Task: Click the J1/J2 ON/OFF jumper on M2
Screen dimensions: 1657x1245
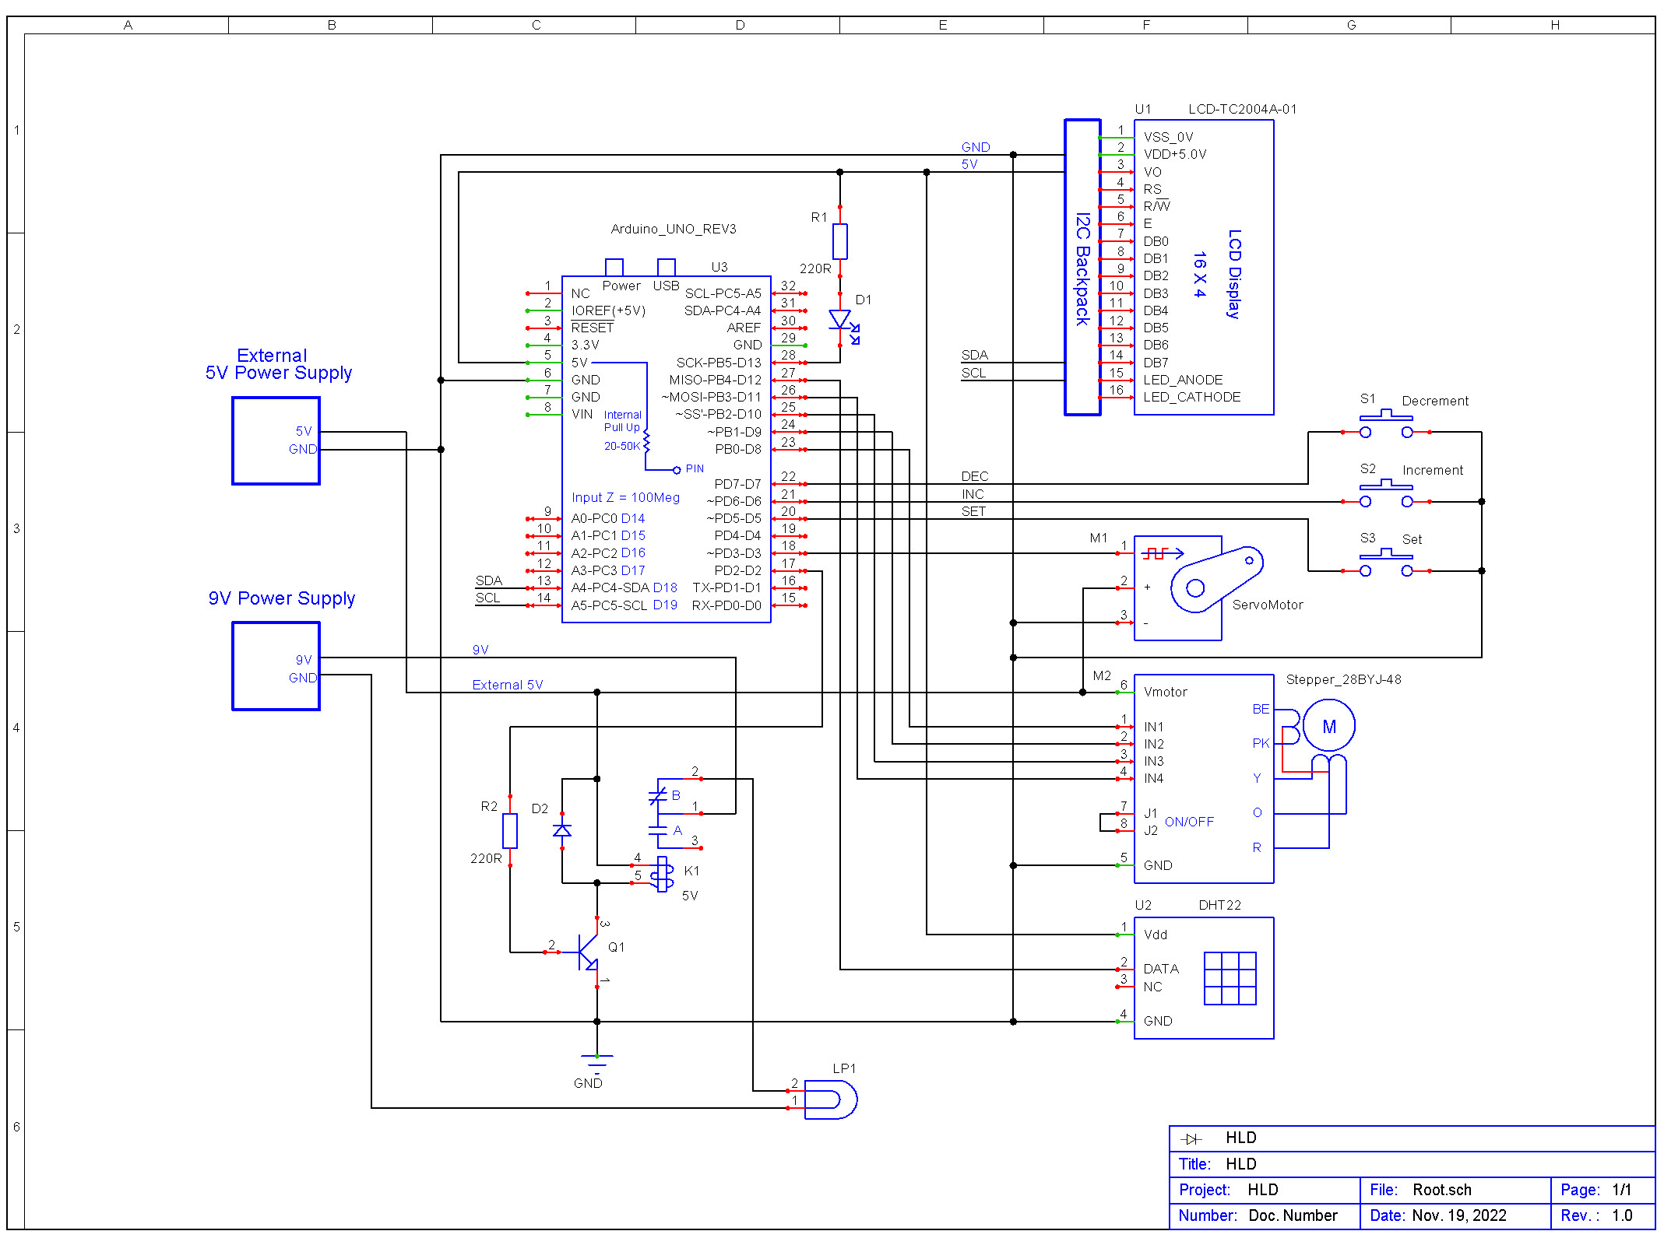Action: point(1112,819)
